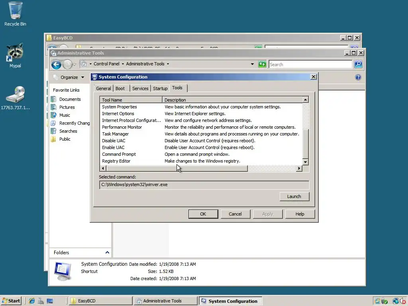Confirm with the OK button

tap(203, 214)
